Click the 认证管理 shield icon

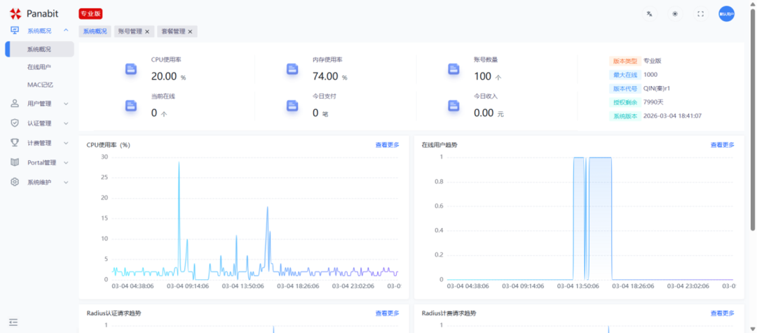(15, 123)
